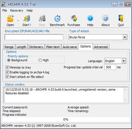Screen dimensions: 132x129
Task: Click the Average speed label
Action: coord(78,107)
